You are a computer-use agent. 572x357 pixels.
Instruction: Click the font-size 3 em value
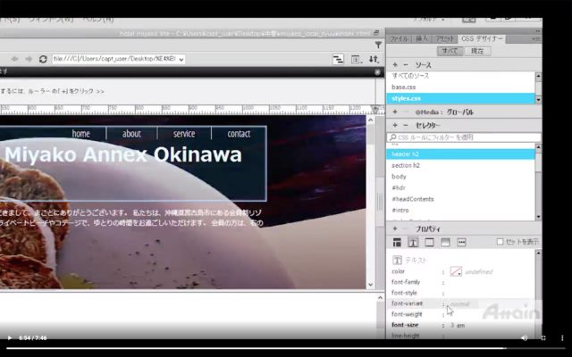tap(458, 325)
